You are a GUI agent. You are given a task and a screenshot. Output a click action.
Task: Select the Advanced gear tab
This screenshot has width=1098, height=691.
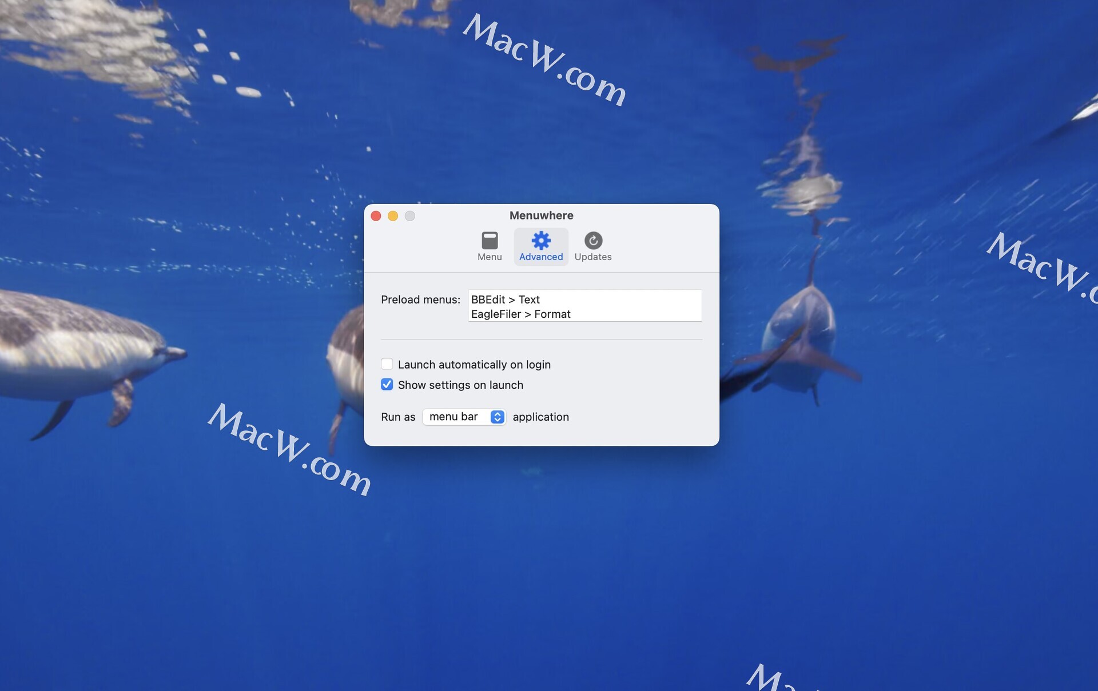pos(541,246)
